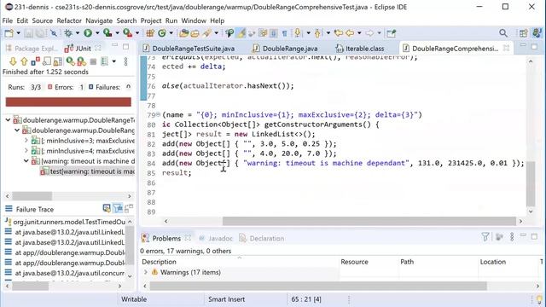
Task: Toggle JUnit Scroll Lock icon
Action: click(x=58, y=61)
